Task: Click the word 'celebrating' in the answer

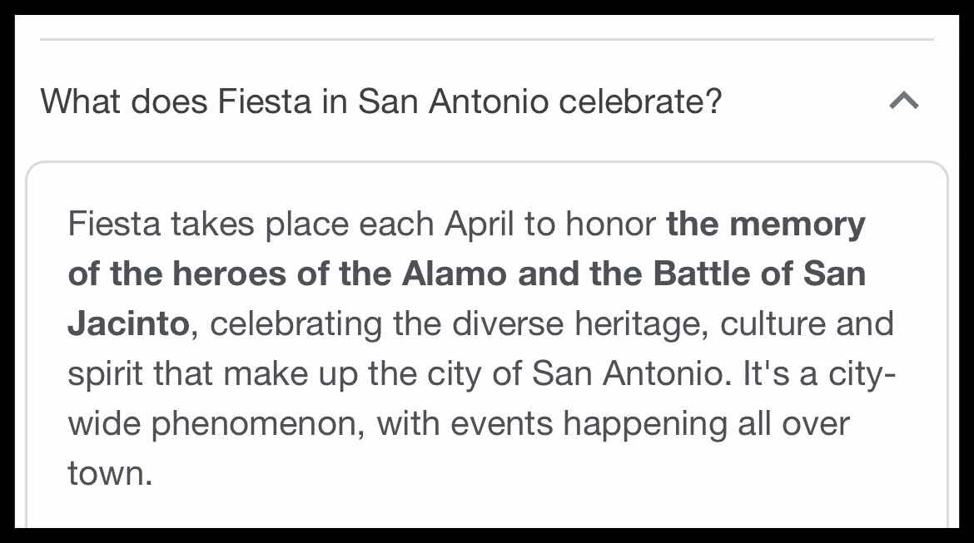Action: [x=296, y=324]
